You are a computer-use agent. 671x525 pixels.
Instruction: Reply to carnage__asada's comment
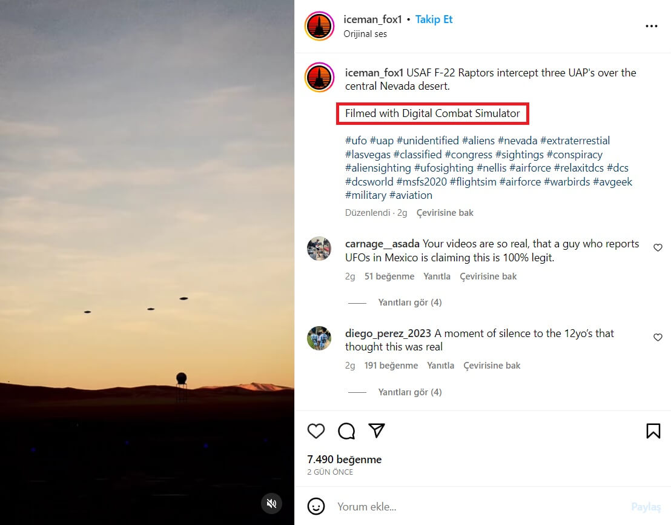437,276
